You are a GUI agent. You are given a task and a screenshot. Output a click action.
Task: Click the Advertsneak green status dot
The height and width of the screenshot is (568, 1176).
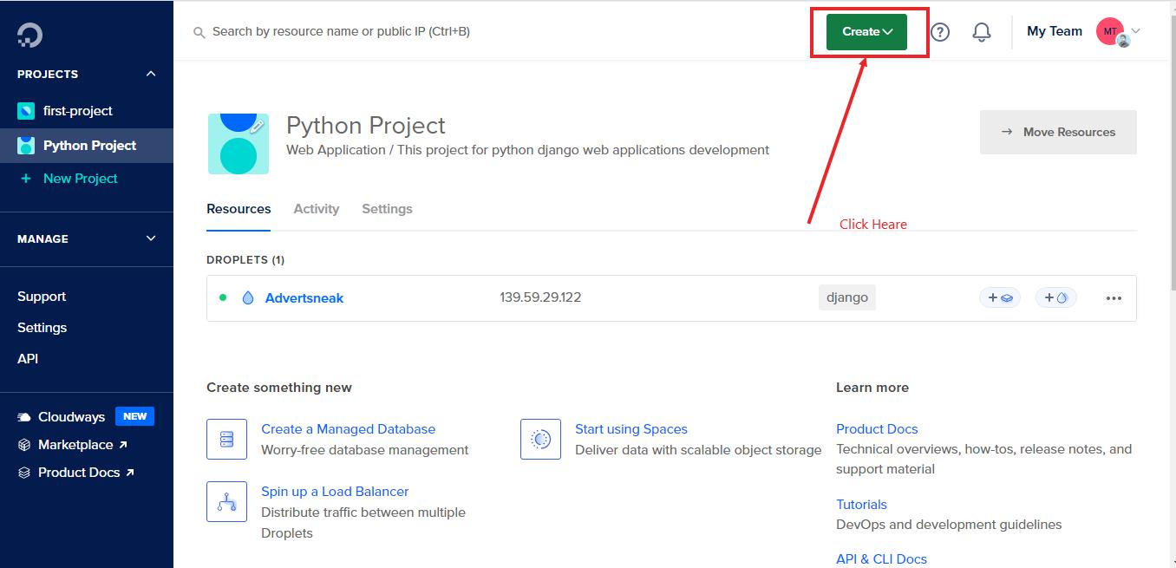click(223, 297)
